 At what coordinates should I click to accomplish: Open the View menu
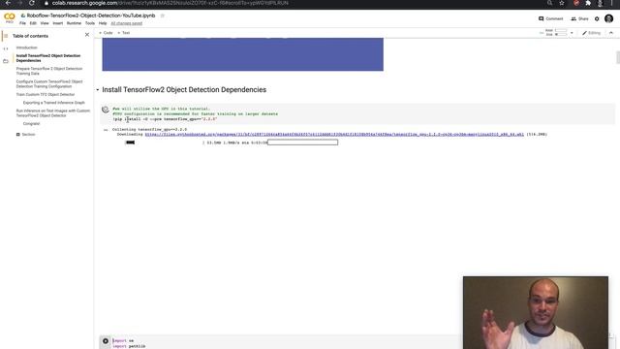pos(45,23)
